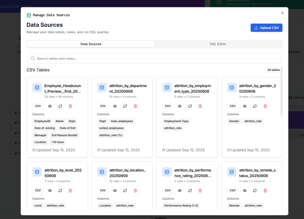
Task: Click the attrition_by_employment_type database icon
Action: tap(167, 88)
